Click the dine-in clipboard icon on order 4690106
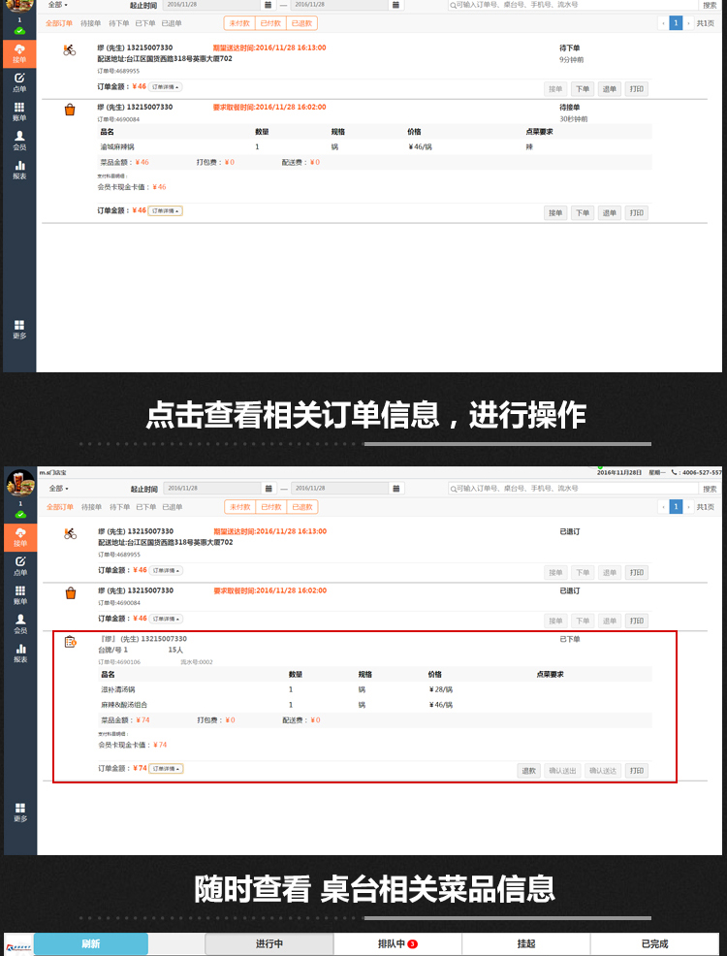Screen dimensions: 727x956 (70, 642)
